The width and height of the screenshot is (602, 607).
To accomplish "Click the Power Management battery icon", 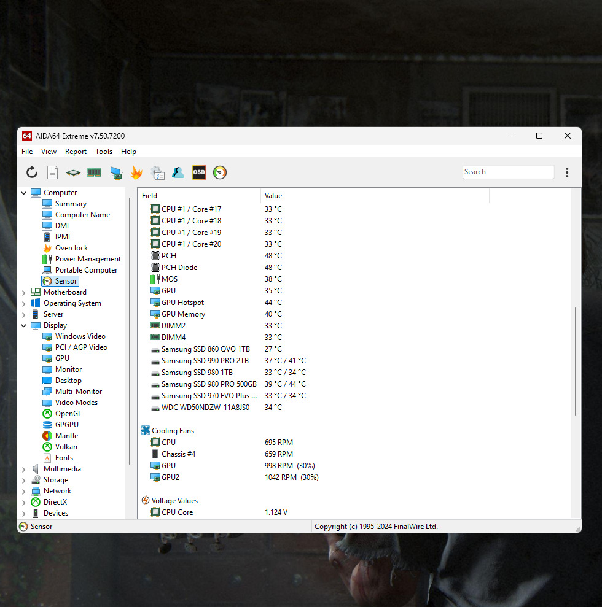I will (47, 259).
